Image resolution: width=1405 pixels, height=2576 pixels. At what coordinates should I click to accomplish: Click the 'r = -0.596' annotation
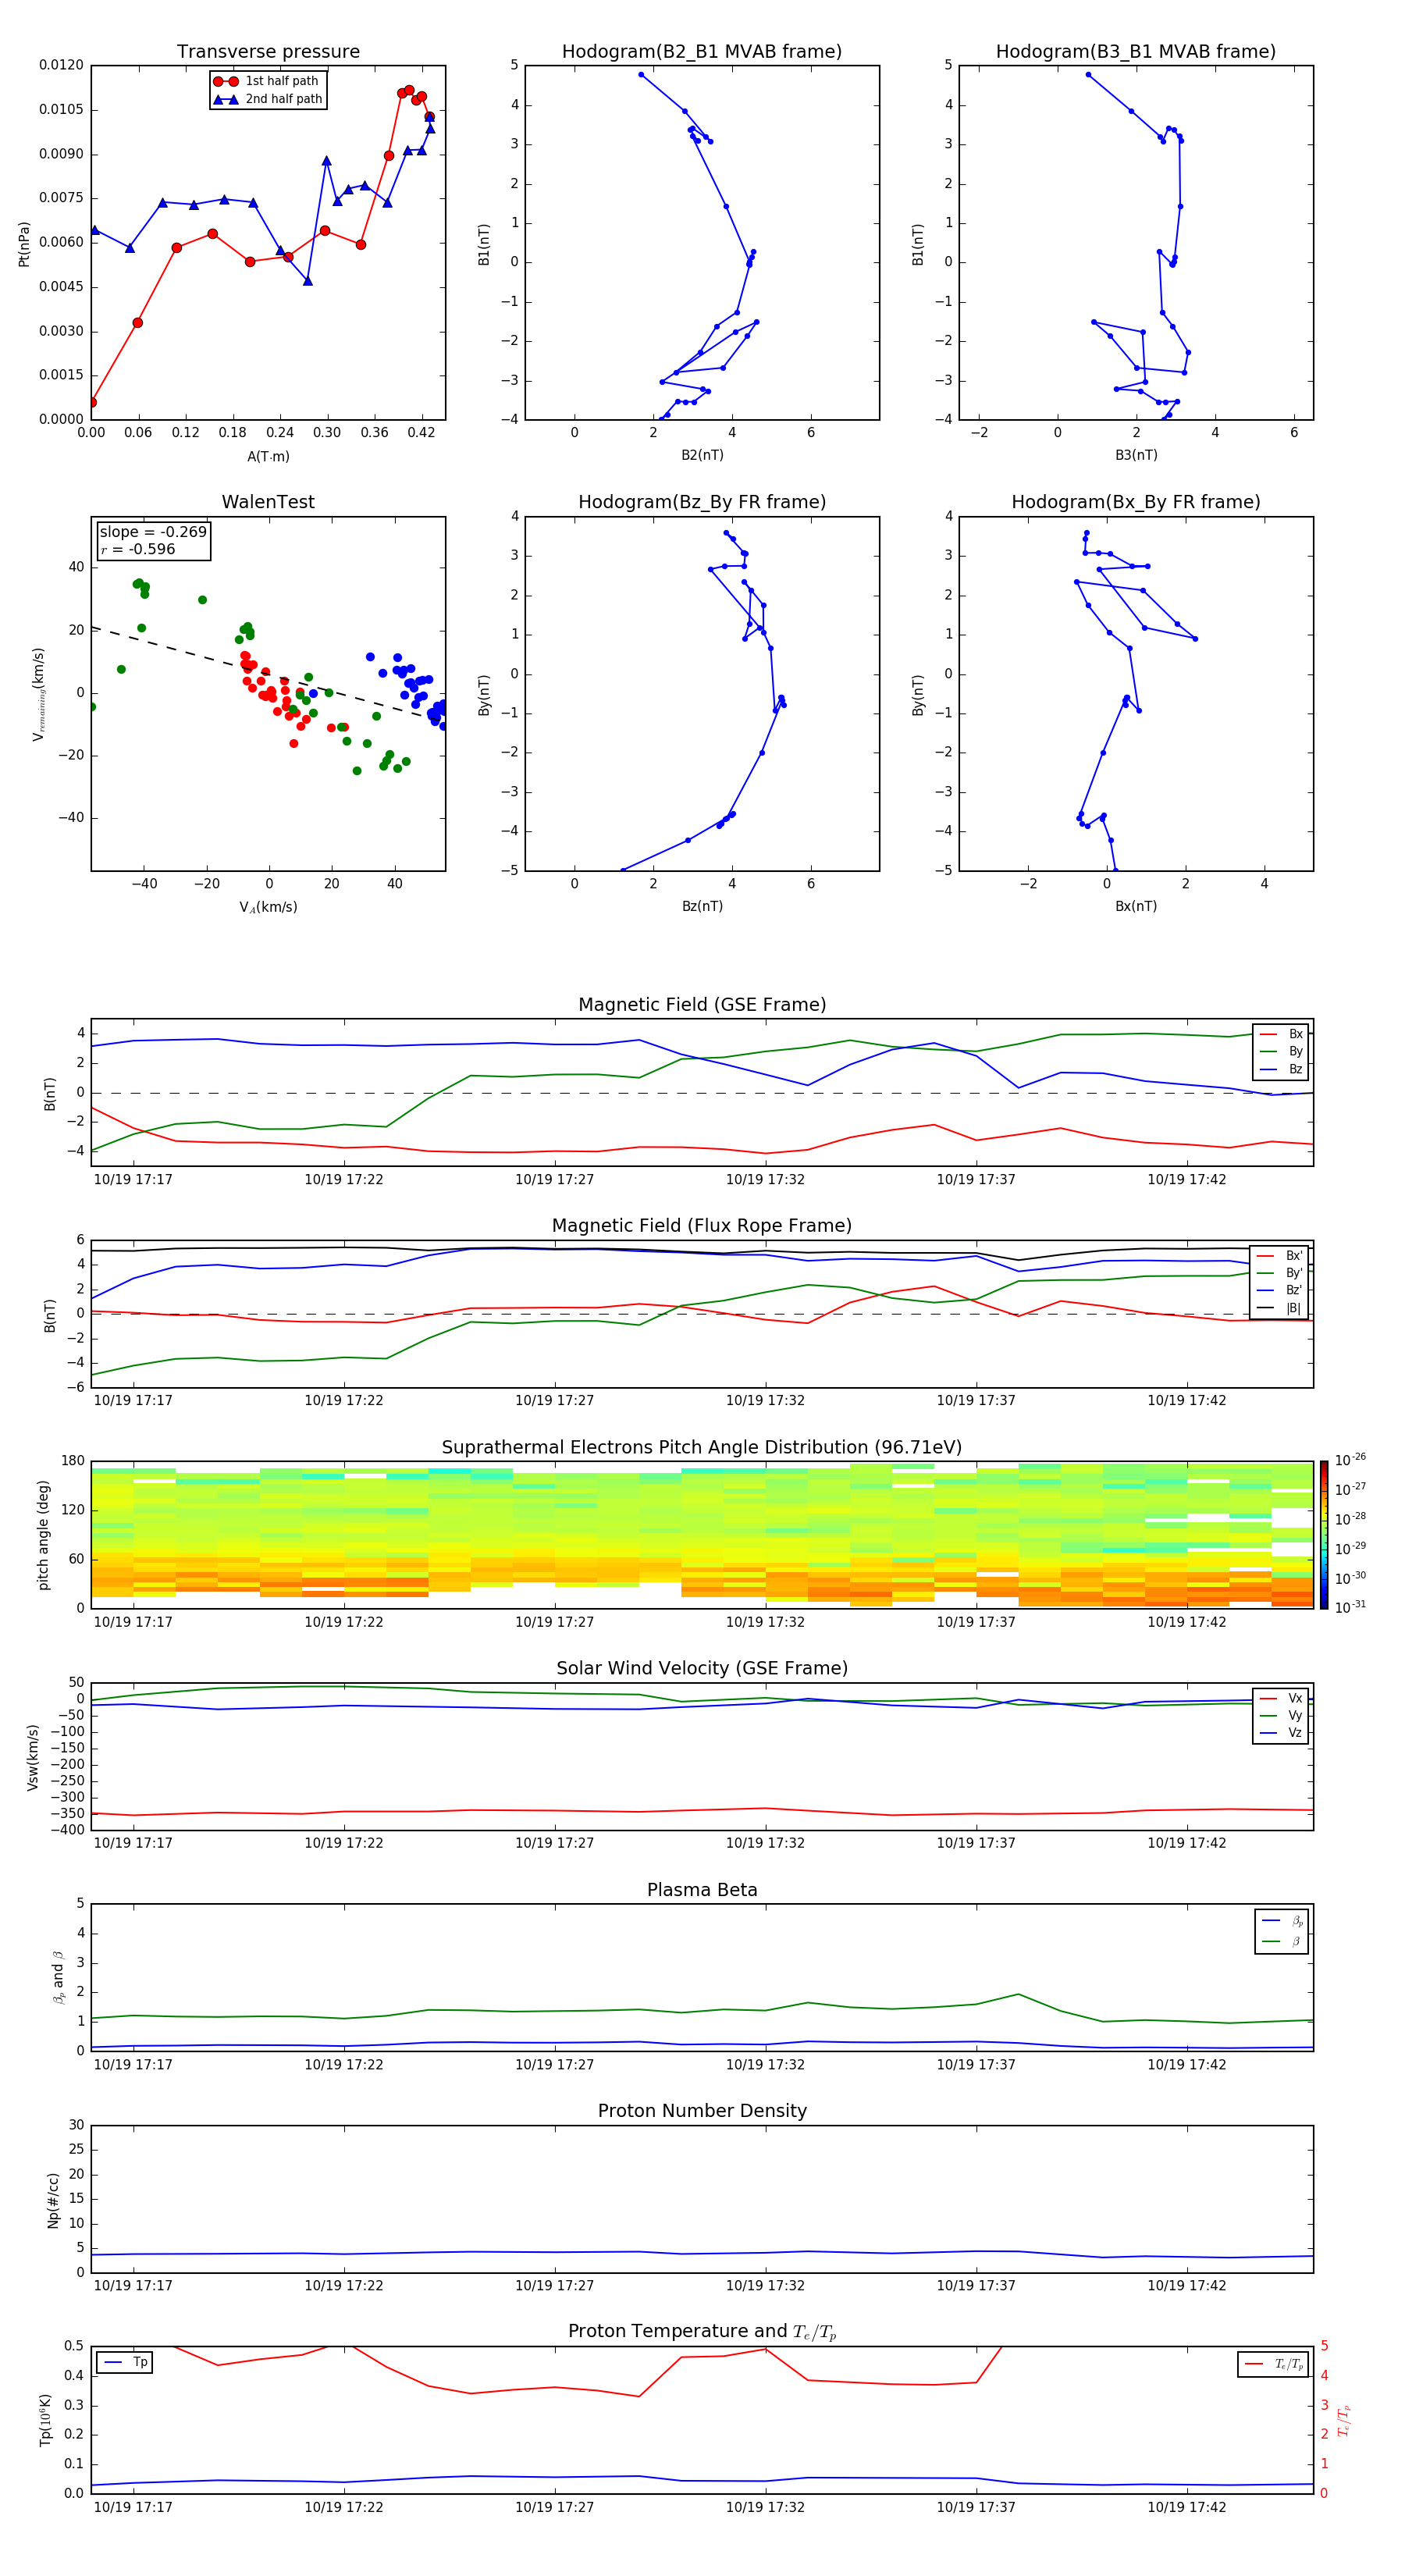(x=138, y=549)
